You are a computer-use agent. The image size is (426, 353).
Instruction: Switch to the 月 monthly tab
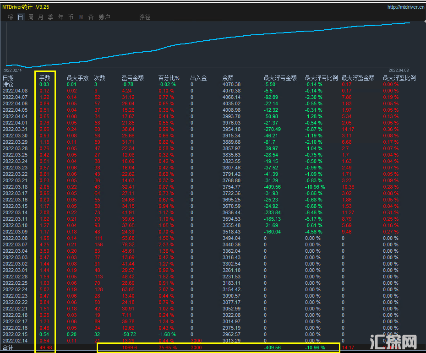pyautogui.click(x=40, y=17)
